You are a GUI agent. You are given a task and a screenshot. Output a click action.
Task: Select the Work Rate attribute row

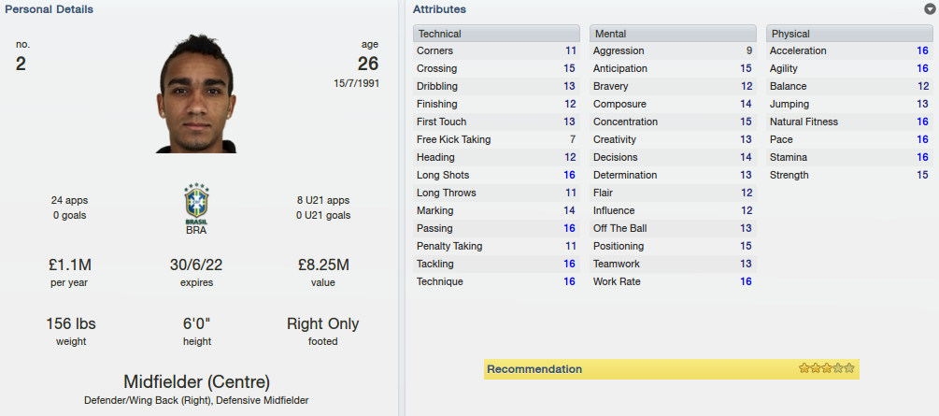coord(673,281)
